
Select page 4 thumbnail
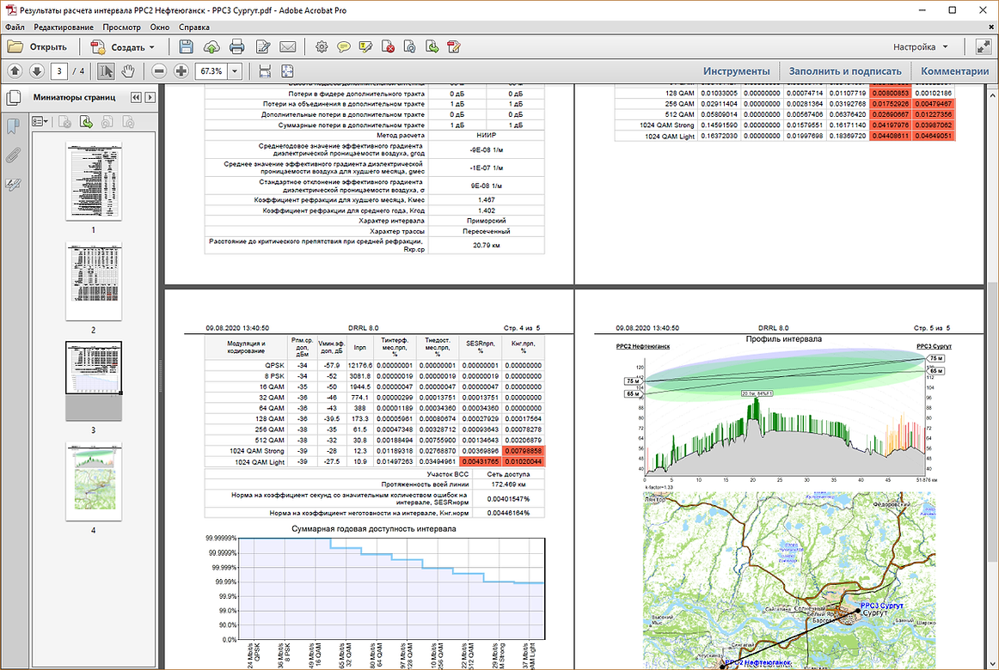(x=94, y=482)
